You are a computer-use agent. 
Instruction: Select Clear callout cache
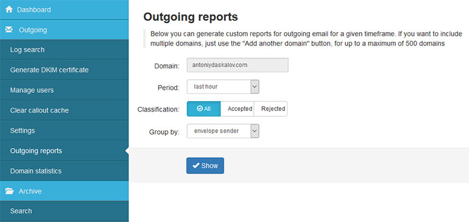[x=65, y=110]
